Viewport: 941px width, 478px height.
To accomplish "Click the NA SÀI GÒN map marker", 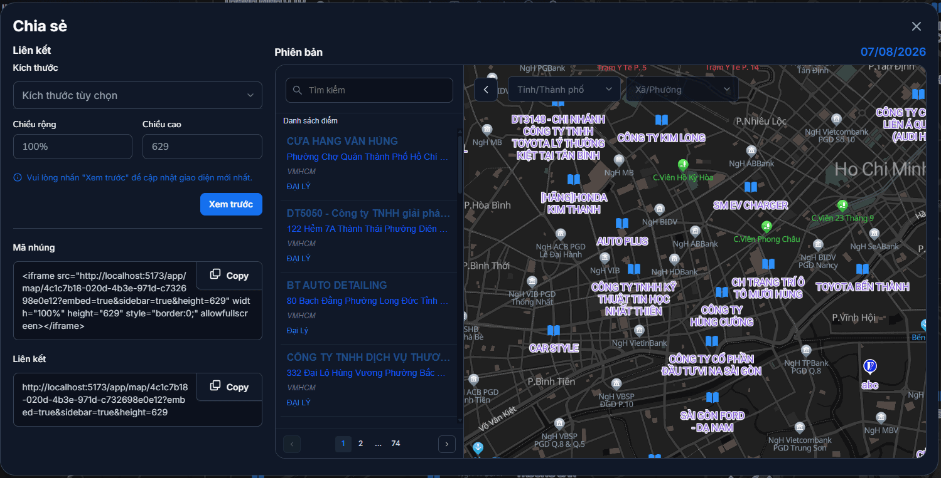I will [x=711, y=341].
